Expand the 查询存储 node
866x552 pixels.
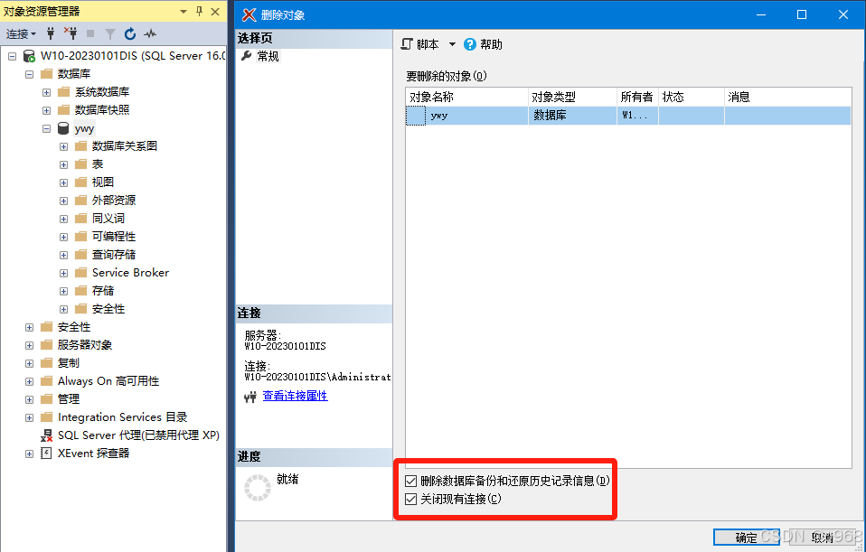(x=63, y=255)
